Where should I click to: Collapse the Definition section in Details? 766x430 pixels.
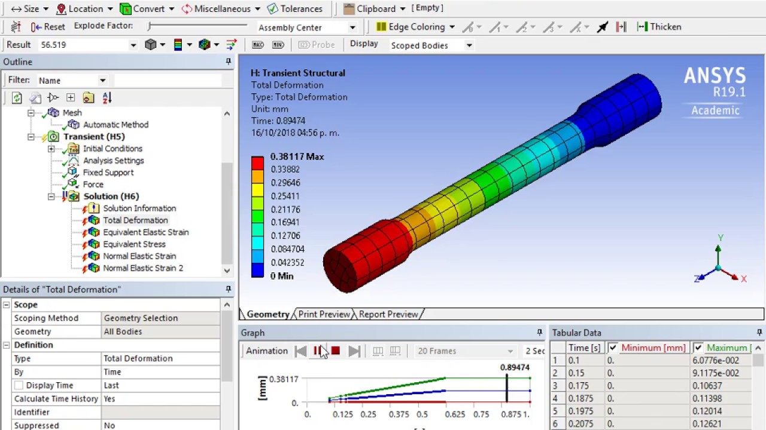(x=7, y=345)
